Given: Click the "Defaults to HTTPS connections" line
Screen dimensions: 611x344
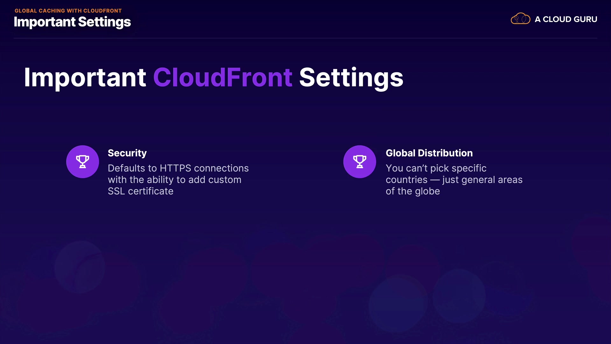Looking at the screenshot, I should (178, 168).
